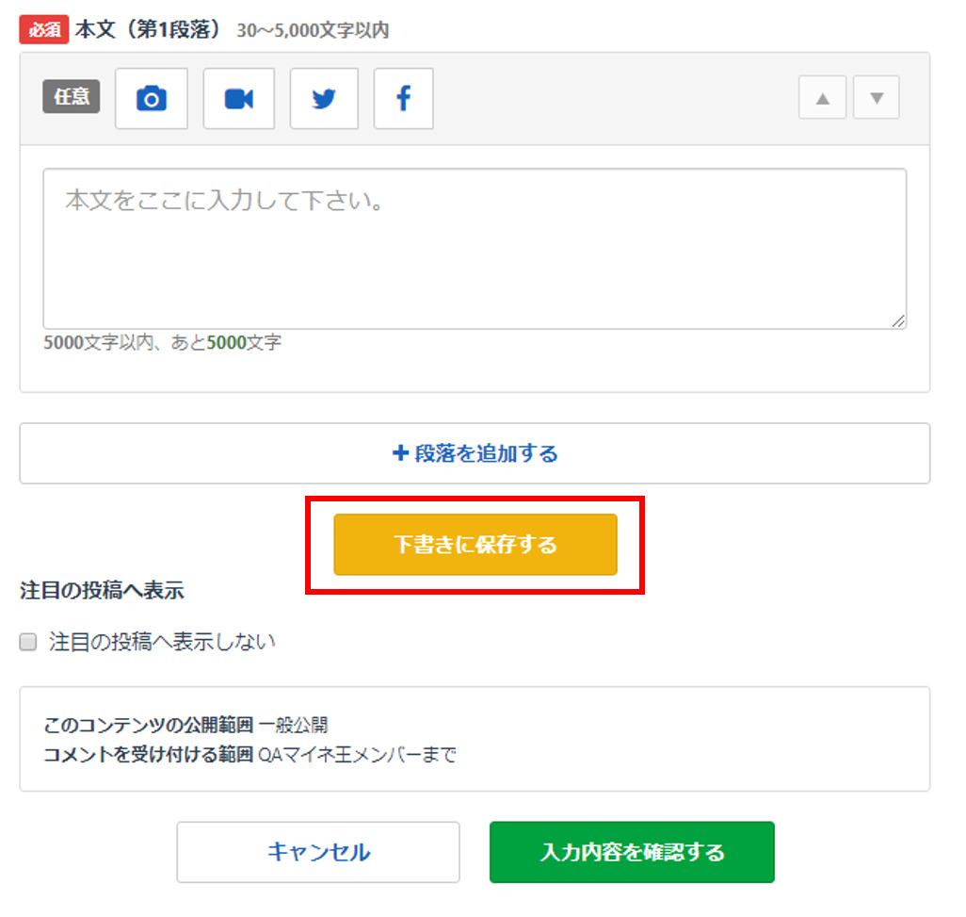Focus the 本文 text input area
Viewport: 966px width, 917px height.
pyautogui.click(x=475, y=249)
